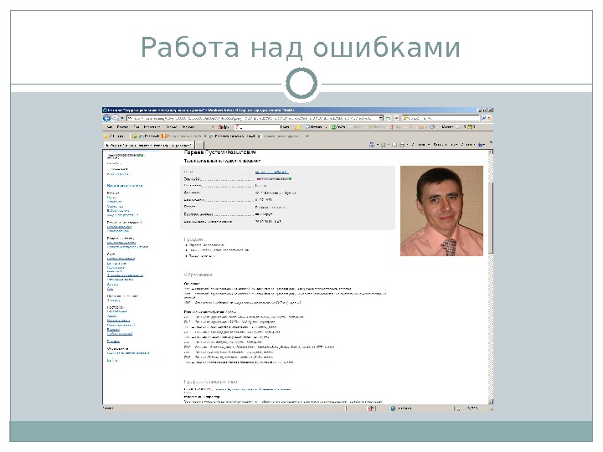The width and height of the screenshot is (603, 452).
Task: Click the green Refresh page icon
Action: (389, 118)
